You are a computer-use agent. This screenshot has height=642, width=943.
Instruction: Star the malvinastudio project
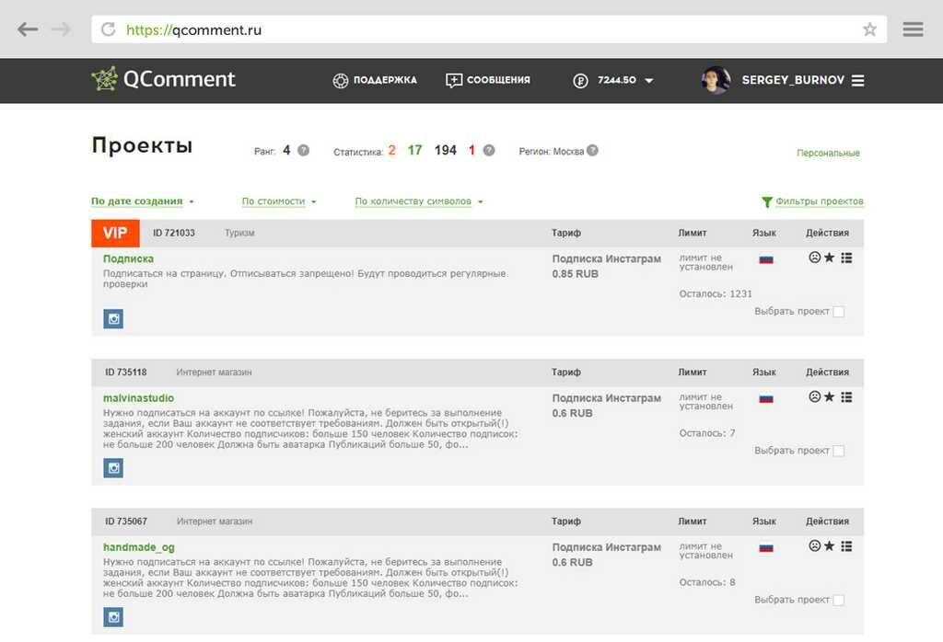(x=830, y=397)
